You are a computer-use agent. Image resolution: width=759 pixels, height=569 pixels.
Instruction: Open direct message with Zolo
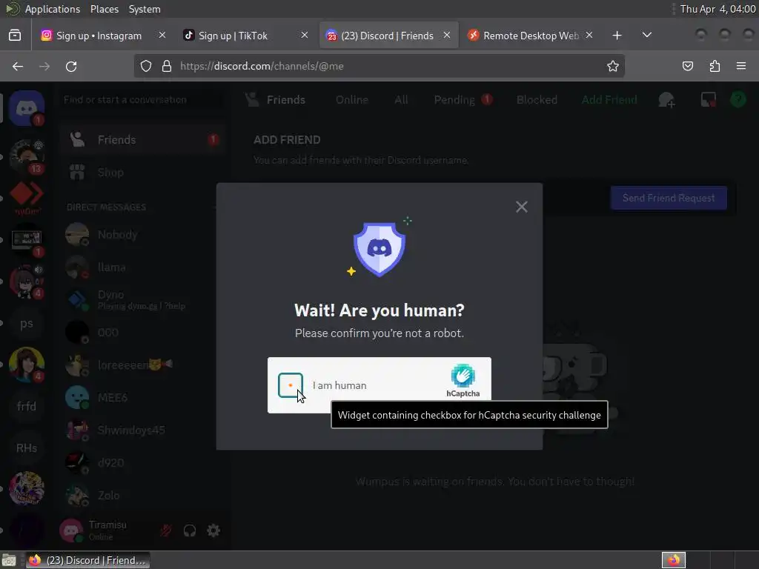[x=143, y=495]
